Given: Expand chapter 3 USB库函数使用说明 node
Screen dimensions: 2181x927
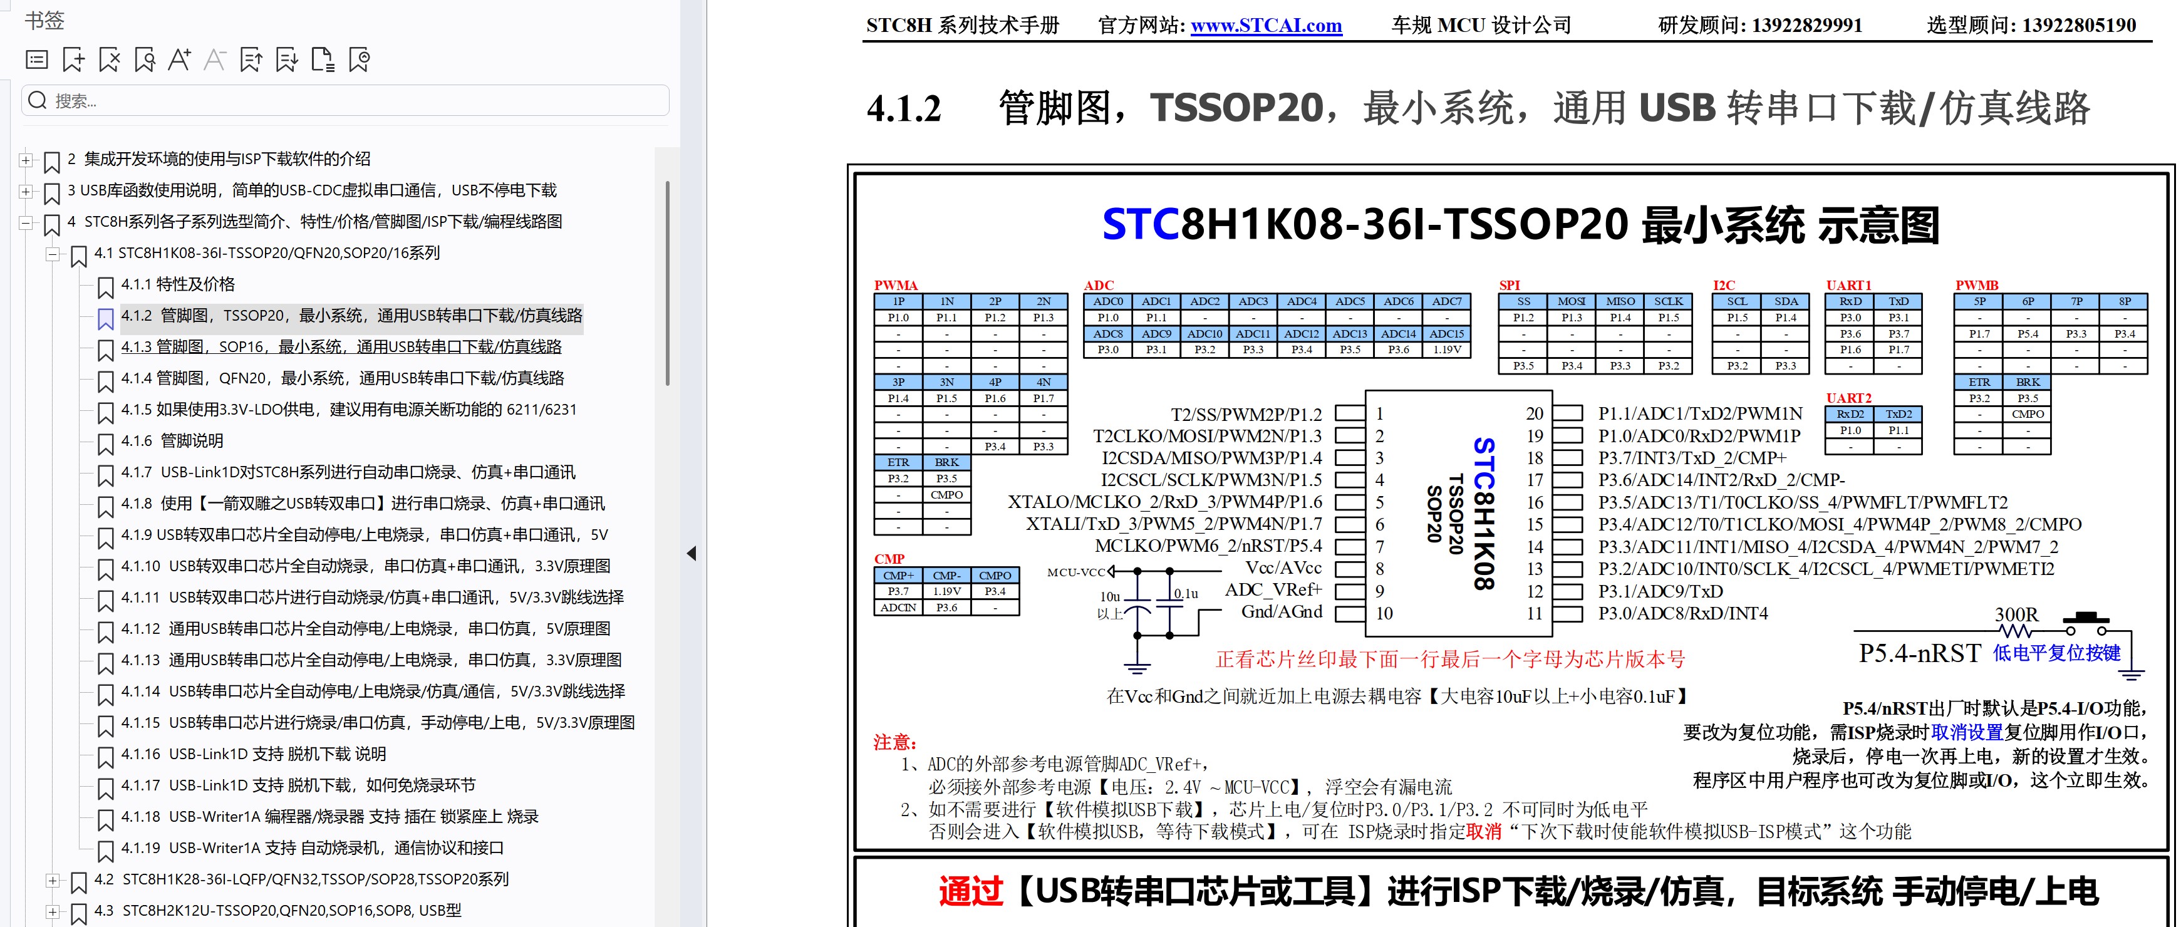Looking at the screenshot, I should point(26,191).
